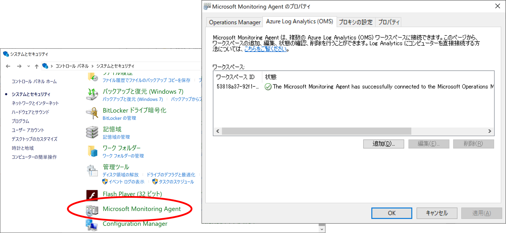Open the BitLocker の管理 link
Viewport: 506px width, 233px height.
[119, 118]
